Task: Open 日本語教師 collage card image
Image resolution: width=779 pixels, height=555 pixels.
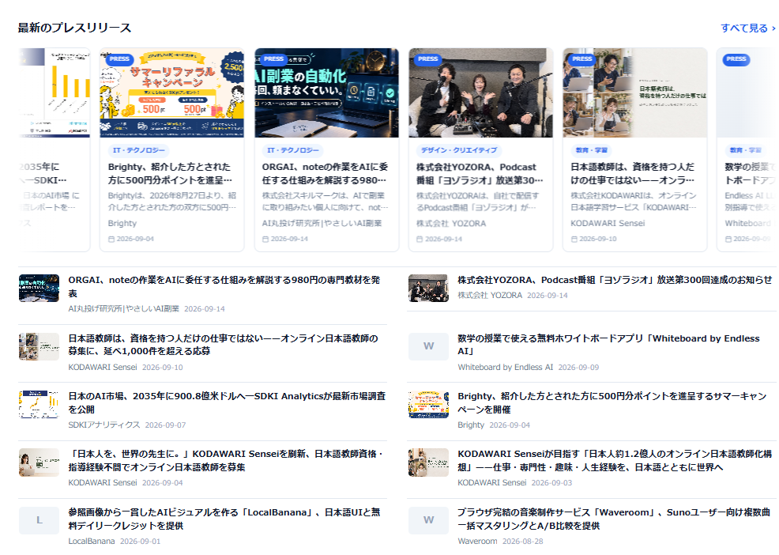Action: point(635,93)
